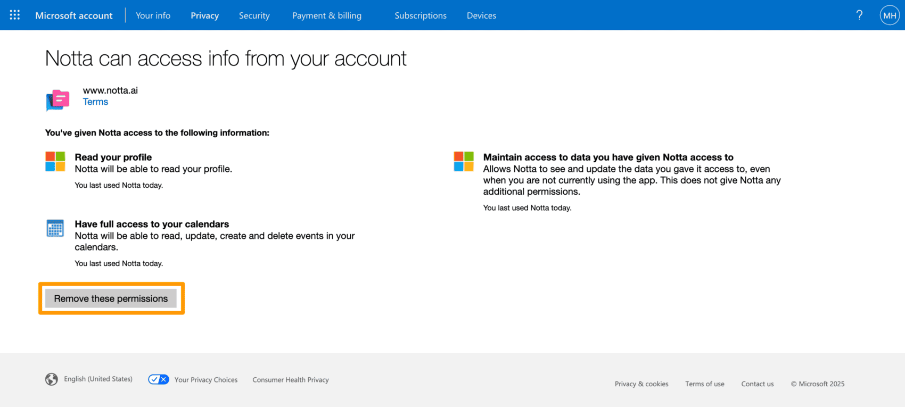This screenshot has width=905, height=407.
Task: Open Privacy & cookies footer link
Action: [641, 384]
